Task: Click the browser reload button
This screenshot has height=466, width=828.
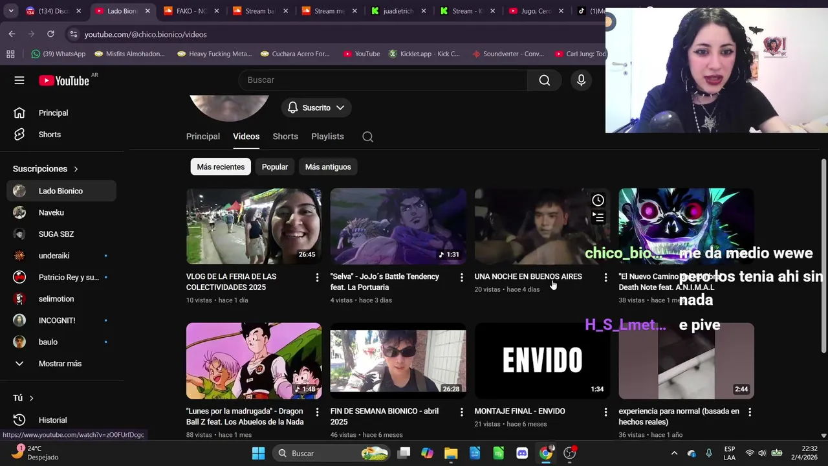Action: pyautogui.click(x=50, y=34)
